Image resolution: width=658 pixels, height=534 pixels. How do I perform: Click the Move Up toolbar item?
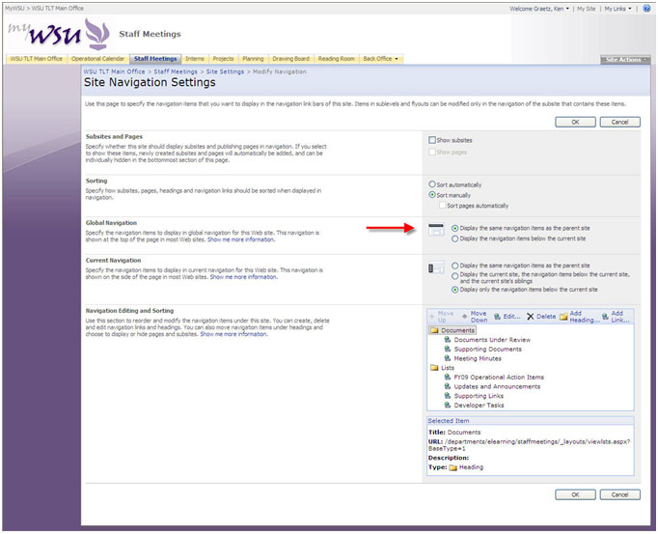tap(442, 317)
